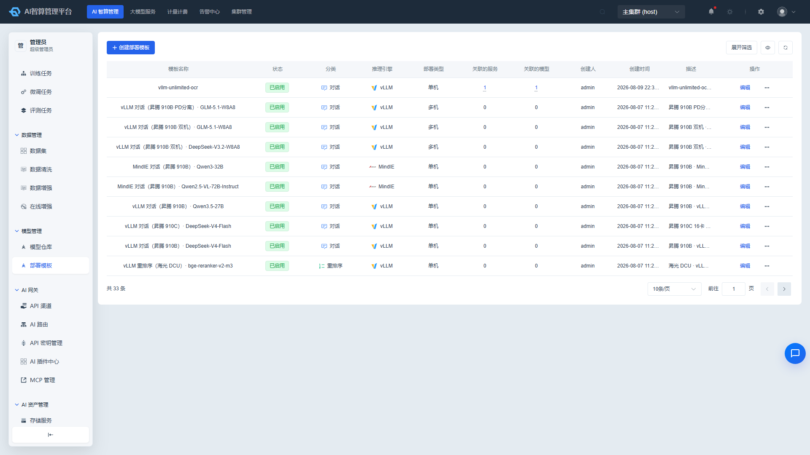Open more actions for bge-reranker-v2-m3 row

767,266
